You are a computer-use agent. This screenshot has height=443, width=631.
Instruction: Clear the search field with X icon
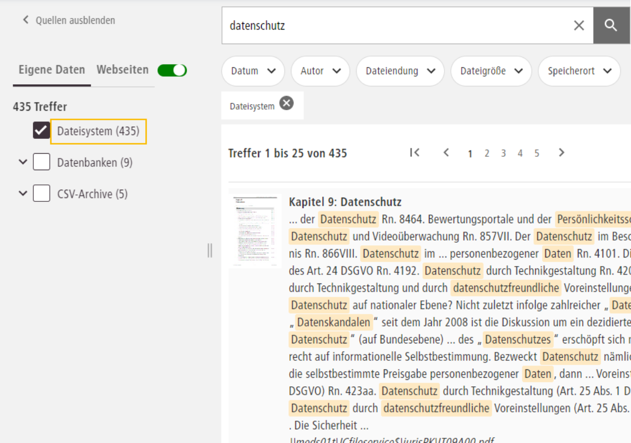tap(579, 25)
